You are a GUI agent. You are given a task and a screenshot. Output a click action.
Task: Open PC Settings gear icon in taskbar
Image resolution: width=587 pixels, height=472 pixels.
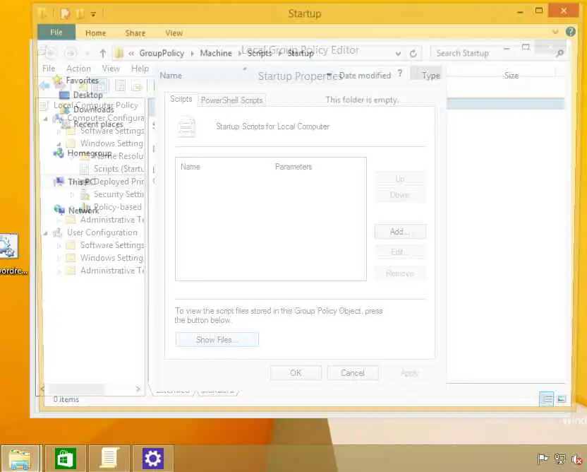pyautogui.click(x=152, y=458)
